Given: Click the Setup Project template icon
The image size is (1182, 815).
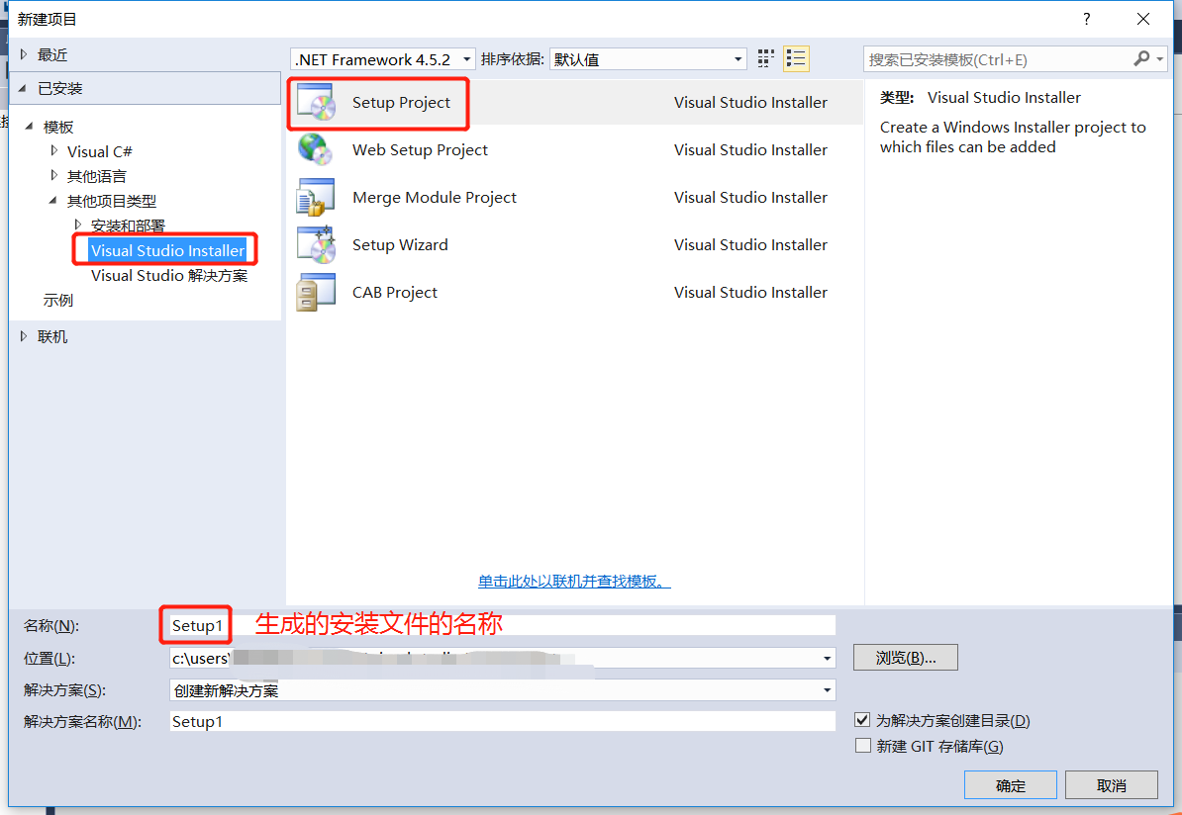Looking at the screenshot, I should tap(317, 103).
